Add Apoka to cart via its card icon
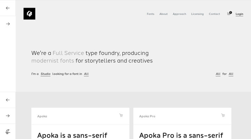The width and height of the screenshot is (251, 139). [121, 116]
